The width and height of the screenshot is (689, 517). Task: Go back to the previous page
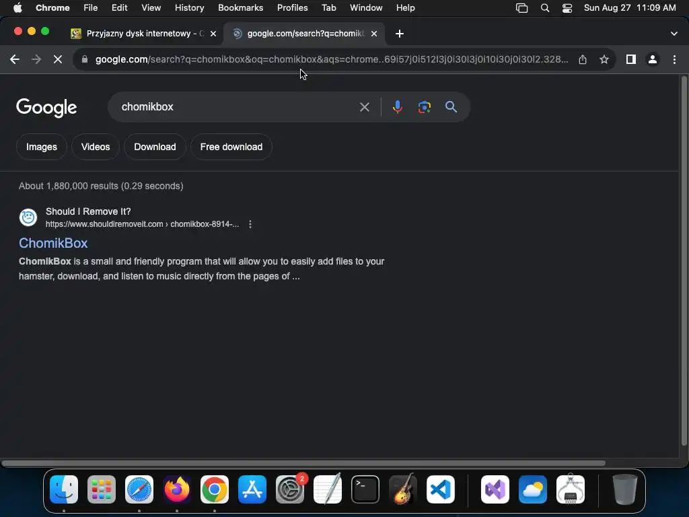click(x=15, y=59)
